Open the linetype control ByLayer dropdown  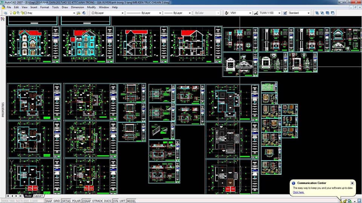click(160, 13)
